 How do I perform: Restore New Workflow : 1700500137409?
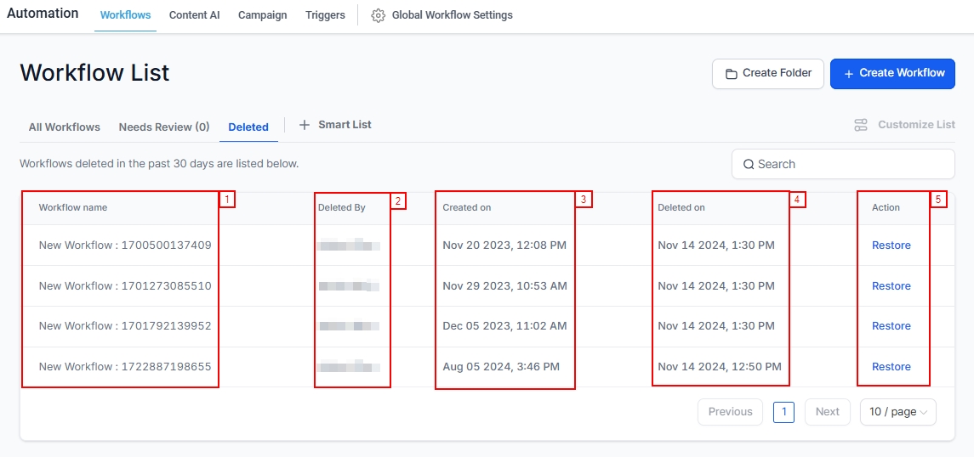coord(891,245)
